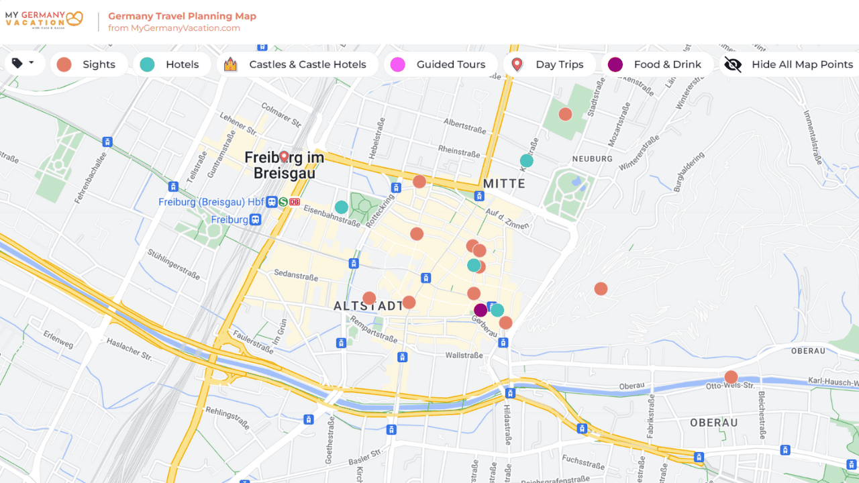This screenshot has width=859, height=483.
Task: Open the My Germany Vacation logo
Action: (x=44, y=19)
